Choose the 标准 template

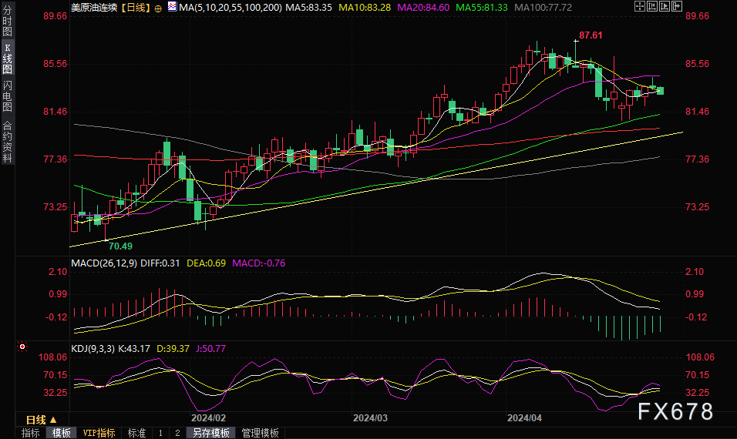pyautogui.click(x=136, y=433)
